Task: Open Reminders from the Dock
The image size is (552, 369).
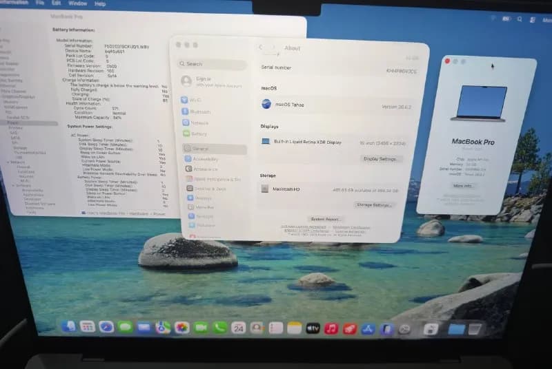Action: pyautogui.click(x=275, y=328)
